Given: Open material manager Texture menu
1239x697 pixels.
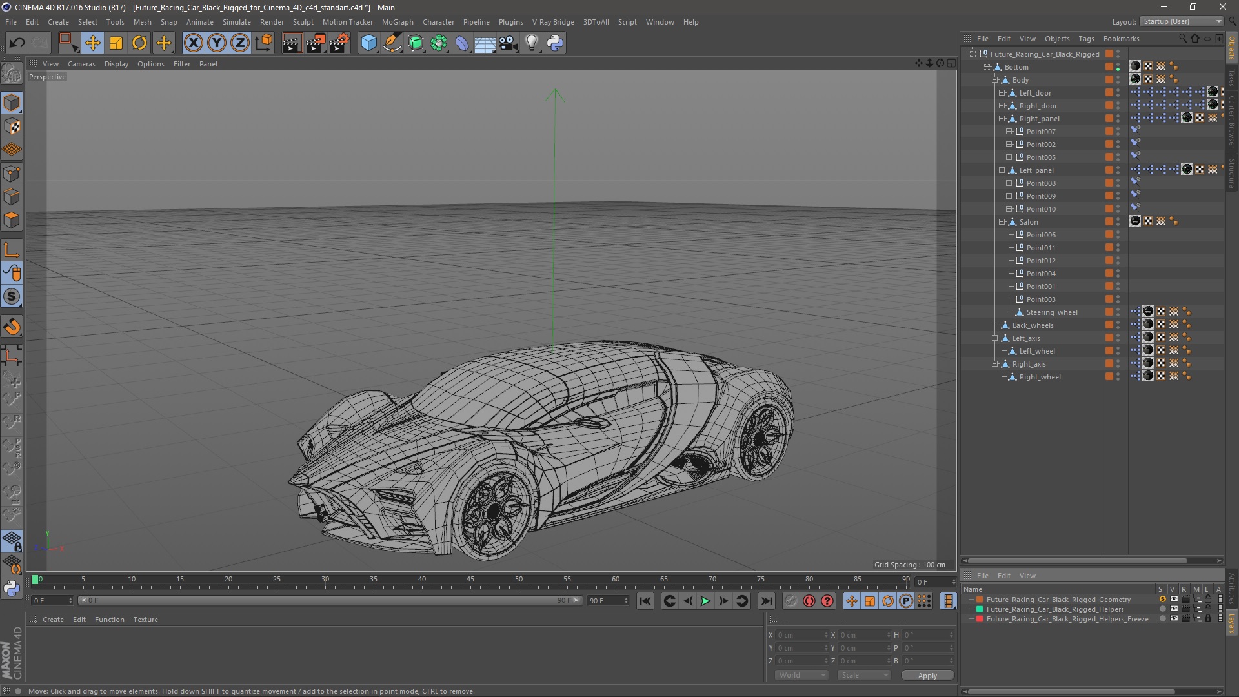Looking at the screenshot, I should click(x=145, y=620).
